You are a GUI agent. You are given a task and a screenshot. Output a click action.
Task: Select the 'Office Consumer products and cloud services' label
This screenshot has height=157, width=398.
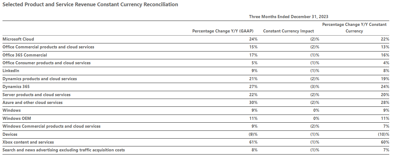point(47,63)
